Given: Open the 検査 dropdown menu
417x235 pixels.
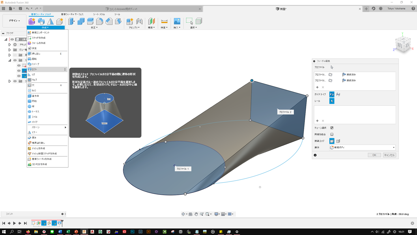Looking at the screenshot, I should coord(164,27).
